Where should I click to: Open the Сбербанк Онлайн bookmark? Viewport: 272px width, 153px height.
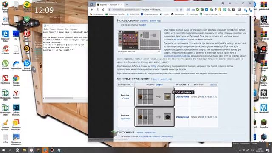115,14
